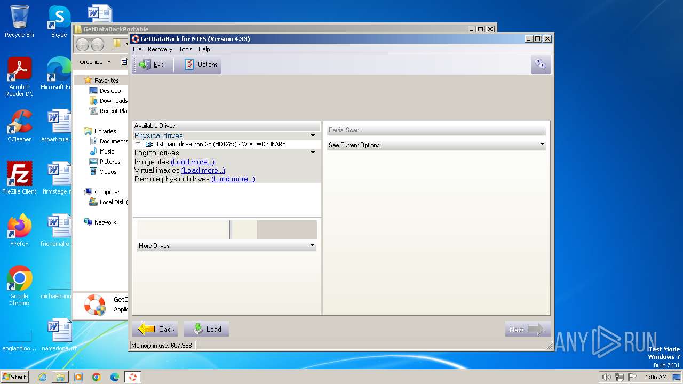Click GetDataBack taskbar icon

click(132, 377)
